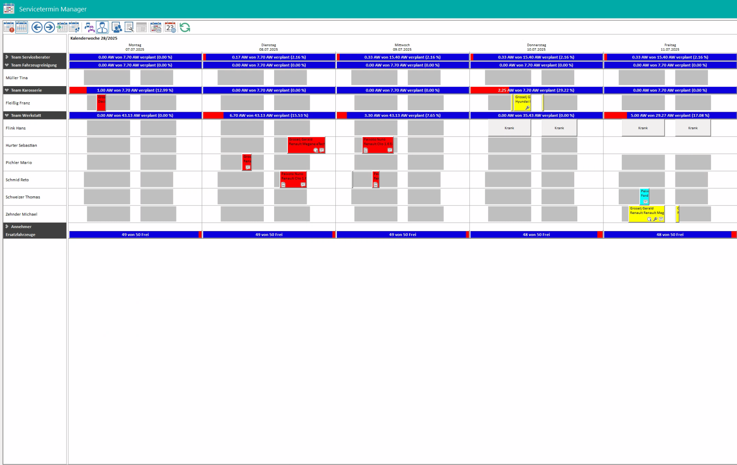This screenshot has height=465, width=737.
Task: Collapse the Team Karosserie group
Action: [7, 90]
